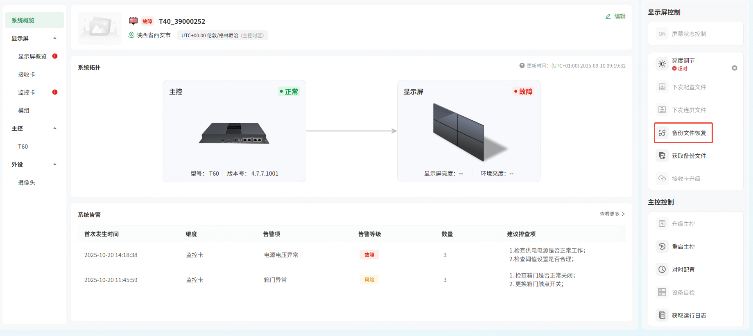Click 查看更多 link in system alarms
This screenshot has width=753, height=336.
tap(612, 214)
